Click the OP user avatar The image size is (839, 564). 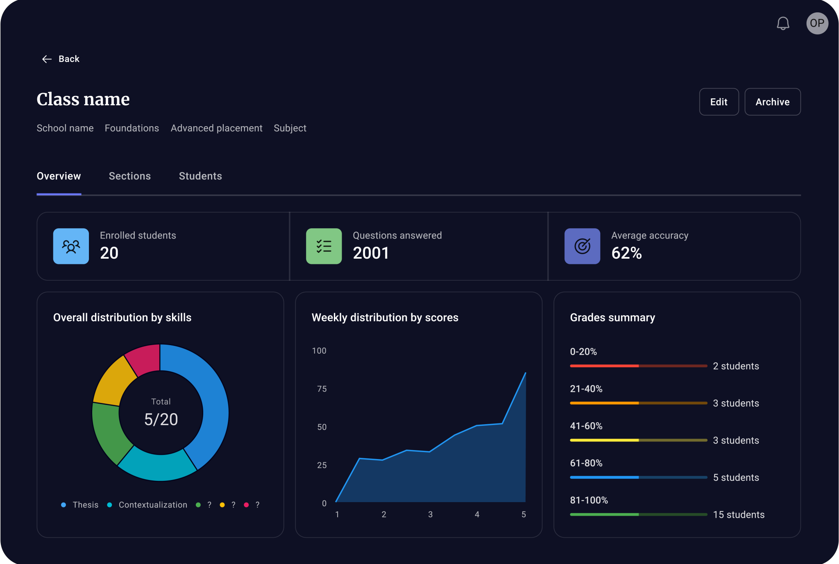tap(817, 23)
